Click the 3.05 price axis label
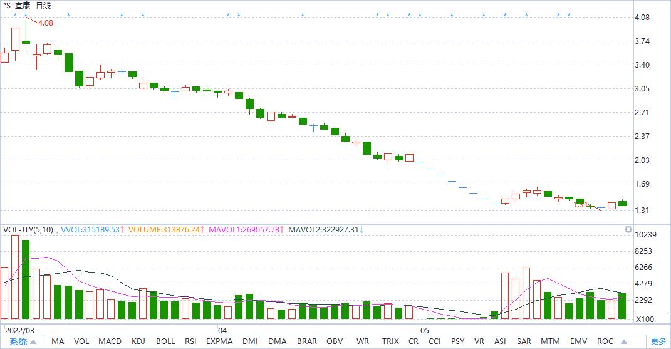This screenshot has width=671, height=349. click(x=642, y=88)
